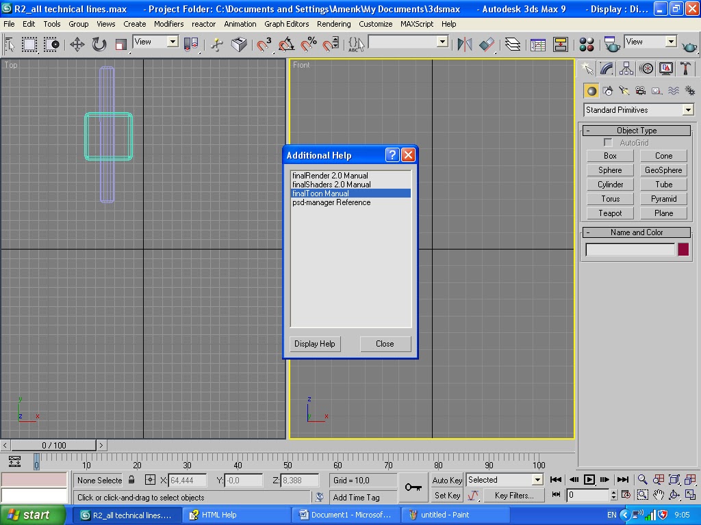Toggle the Selection Lock padlock

pyautogui.click(x=131, y=480)
